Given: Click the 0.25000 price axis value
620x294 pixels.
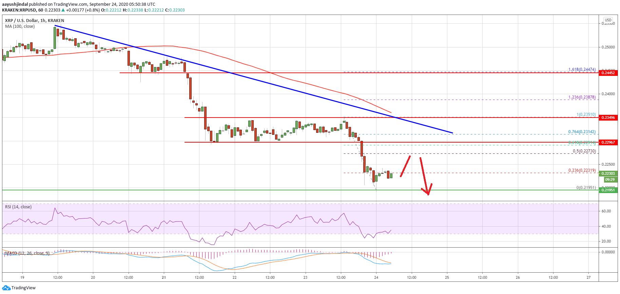Looking at the screenshot, I should click(x=608, y=47).
